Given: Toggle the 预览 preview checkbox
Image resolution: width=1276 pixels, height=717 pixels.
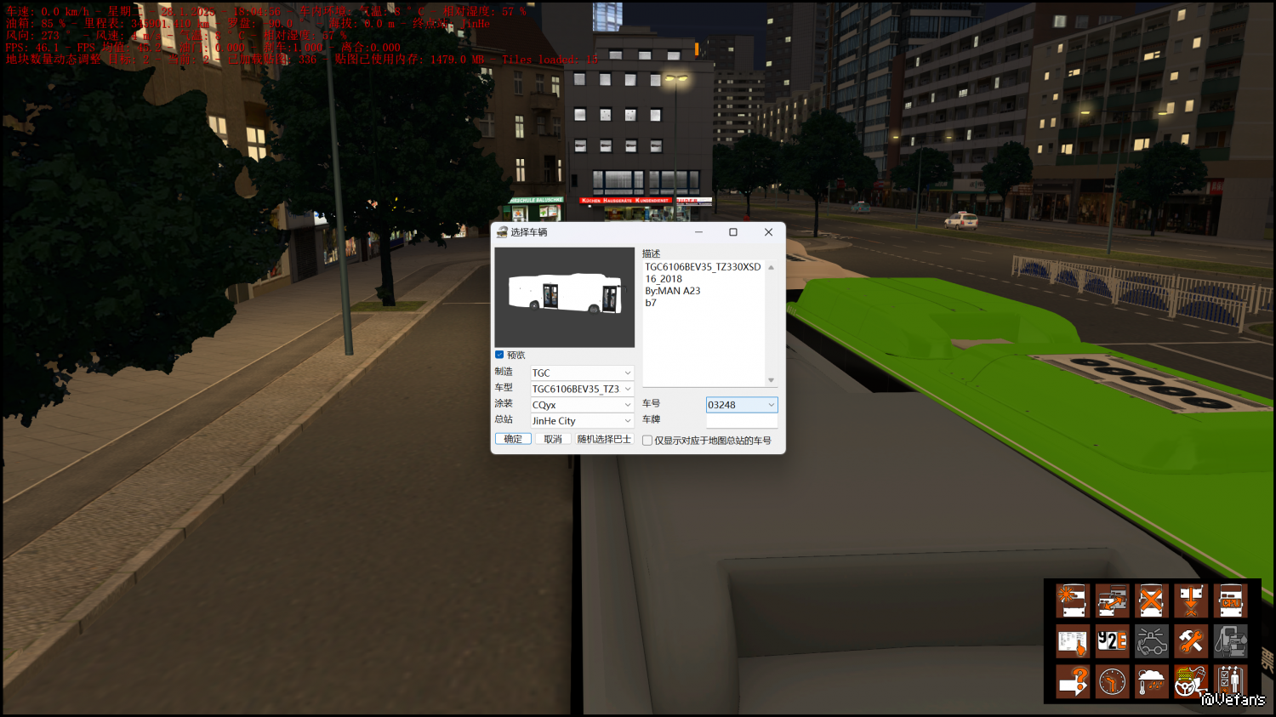Looking at the screenshot, I should pyautogui.click(x=499, y=355).
